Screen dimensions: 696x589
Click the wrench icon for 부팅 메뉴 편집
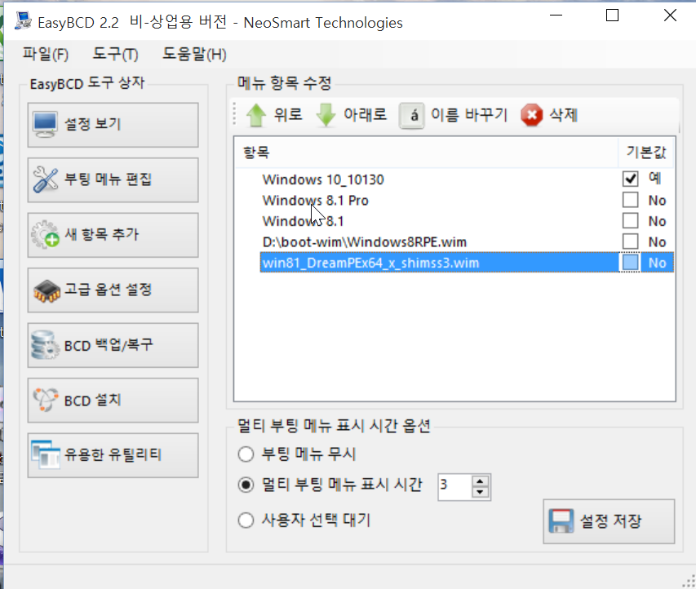[x=45, y=179]
